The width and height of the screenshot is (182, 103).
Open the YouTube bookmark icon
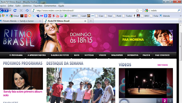[x=57, y=16]
